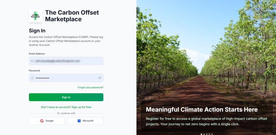Jump to the fourth carousel dot
276x135 pixels.
click(209, 134)
